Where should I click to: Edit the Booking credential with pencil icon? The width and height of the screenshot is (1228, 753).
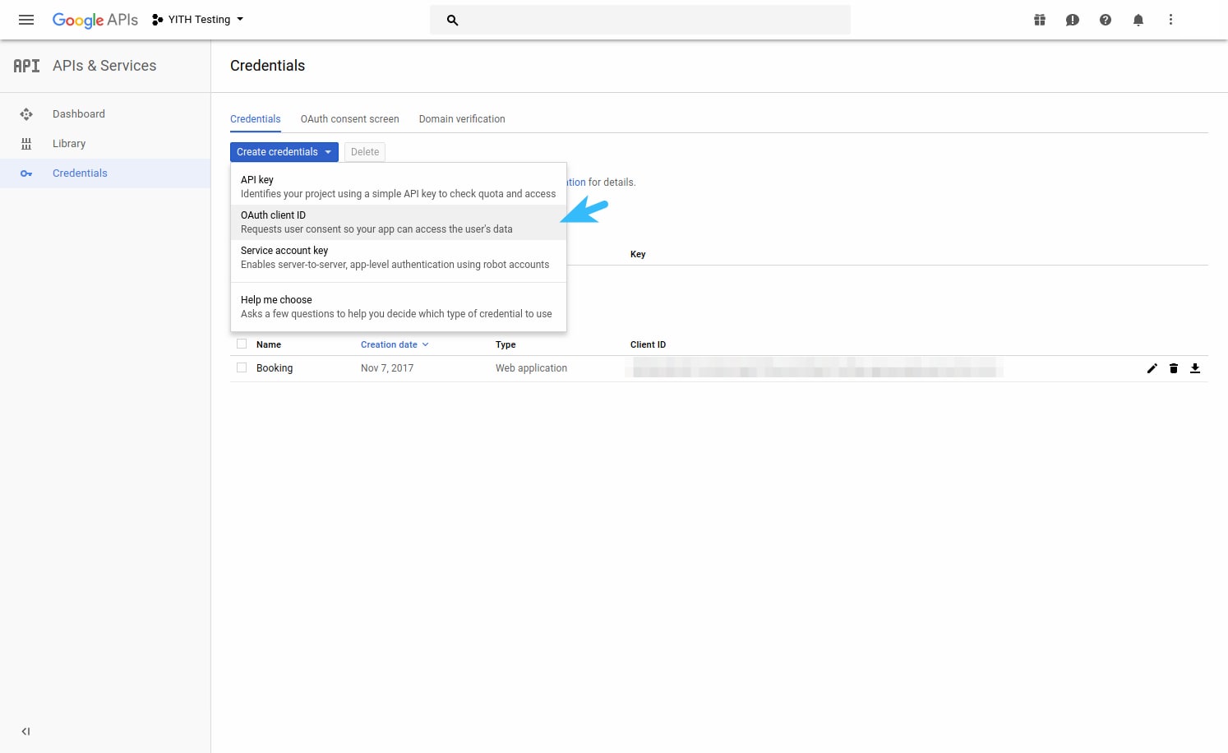pyautogui.click(x=1152, y=368)
